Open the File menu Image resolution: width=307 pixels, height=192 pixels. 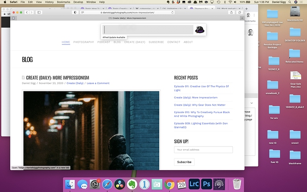pos(23,2)
